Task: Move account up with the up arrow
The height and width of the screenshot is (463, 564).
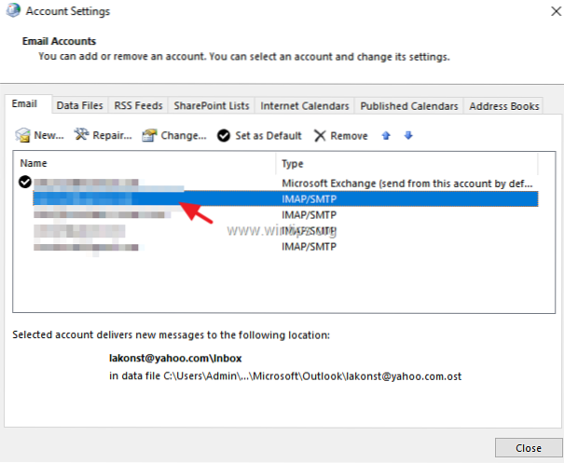Action: 387,136
